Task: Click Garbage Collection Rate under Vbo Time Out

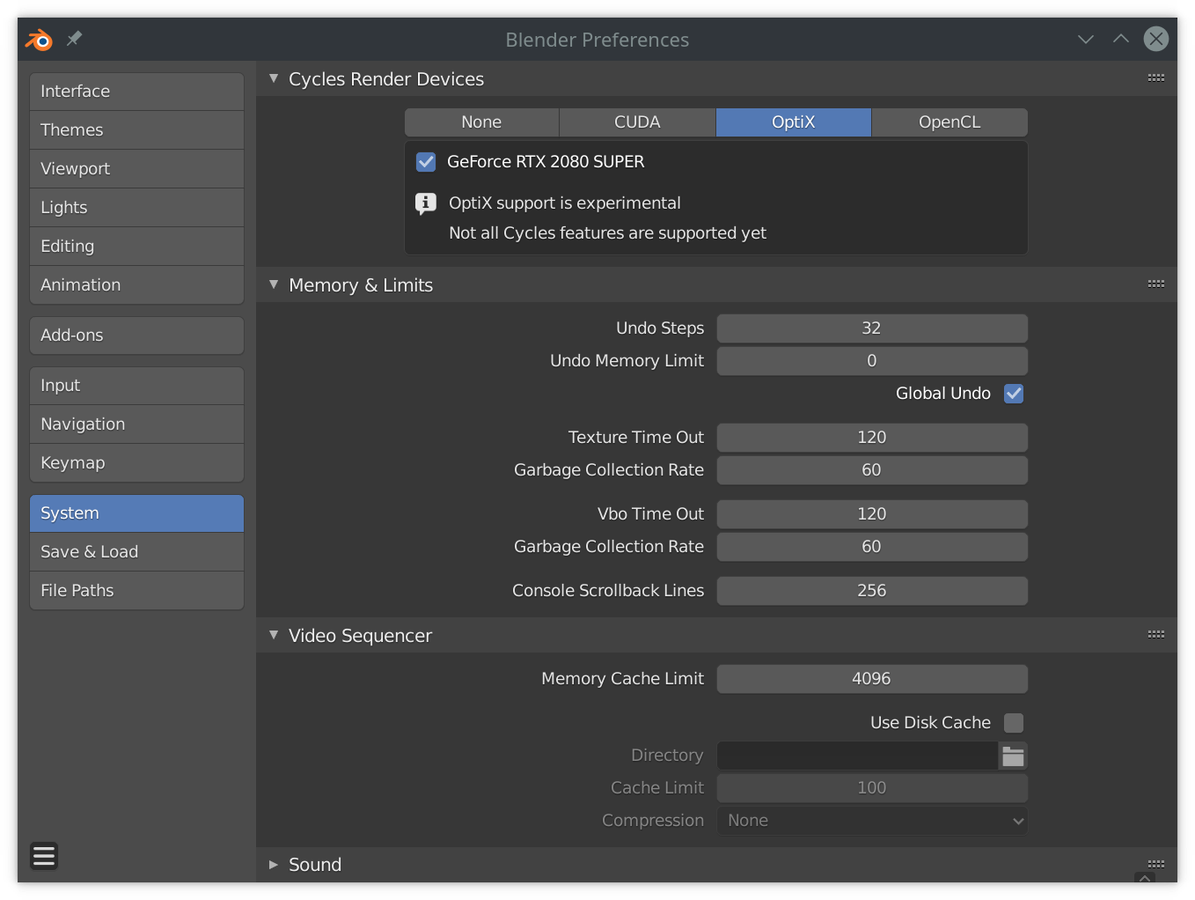Action: click(872, 547)
